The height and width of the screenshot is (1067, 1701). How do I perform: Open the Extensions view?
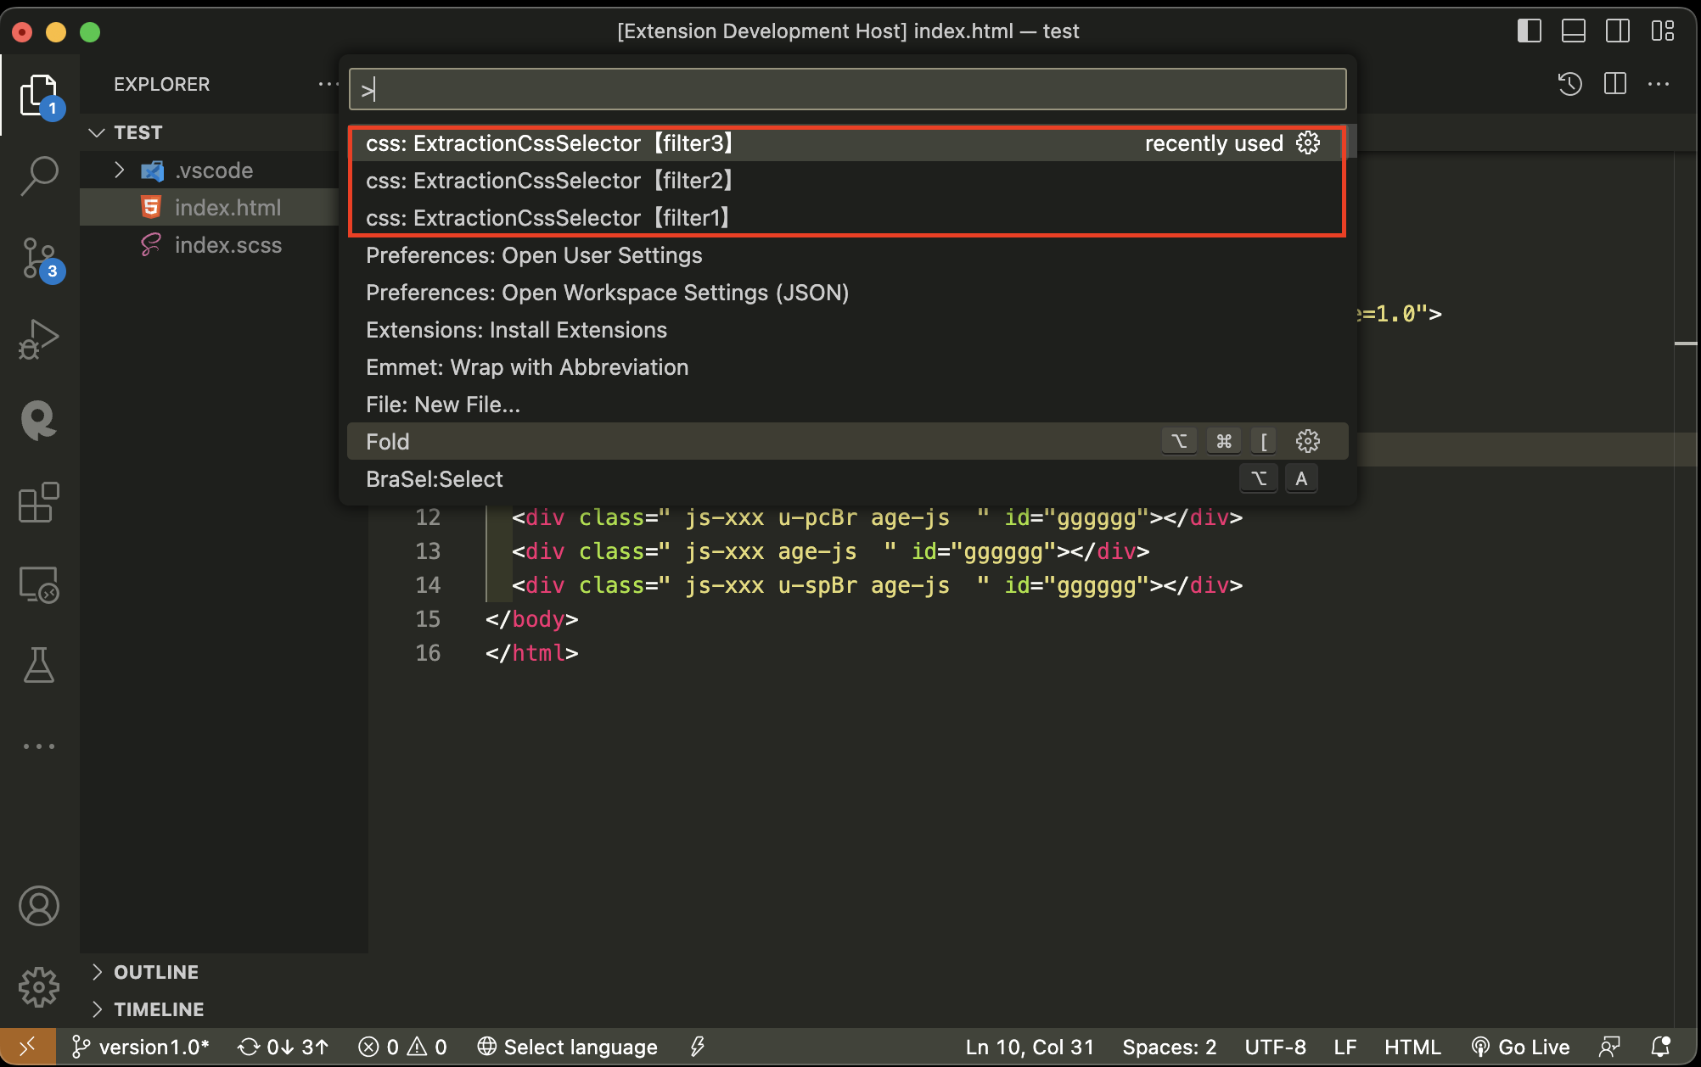[x=39, y=503]
